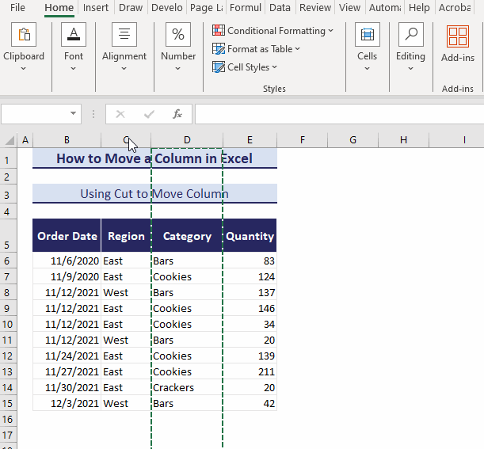Switch to the Insert tab
Viewport: 484px width, 449px height.
pos(96,7)
